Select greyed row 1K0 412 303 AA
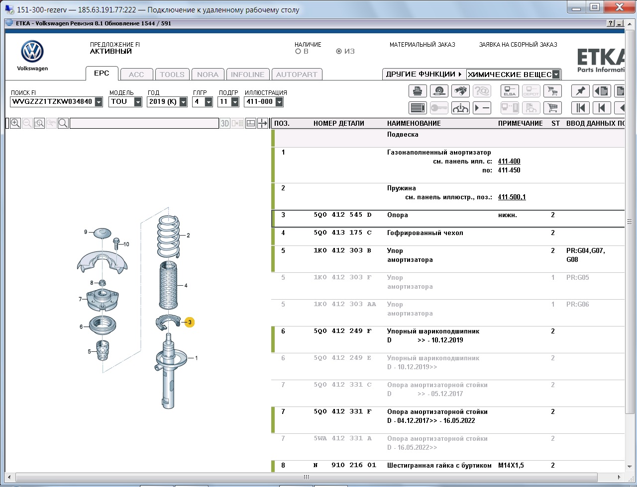Viewport: 637px width, 487px height. coord(448,313)
